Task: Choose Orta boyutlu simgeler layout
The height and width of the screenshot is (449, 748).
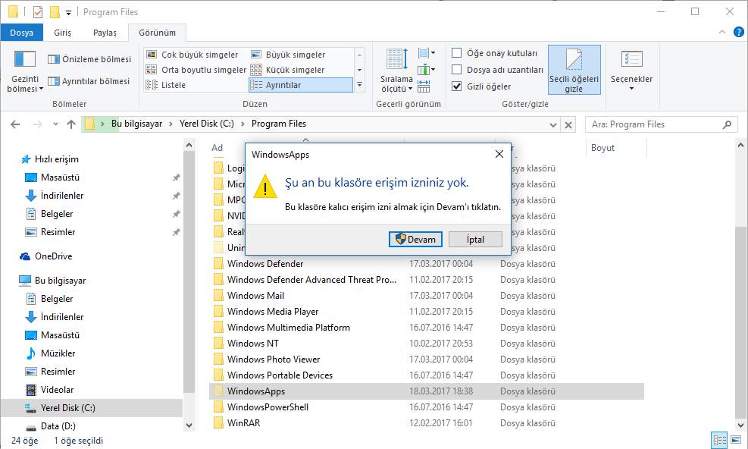Action: point(196,70)
